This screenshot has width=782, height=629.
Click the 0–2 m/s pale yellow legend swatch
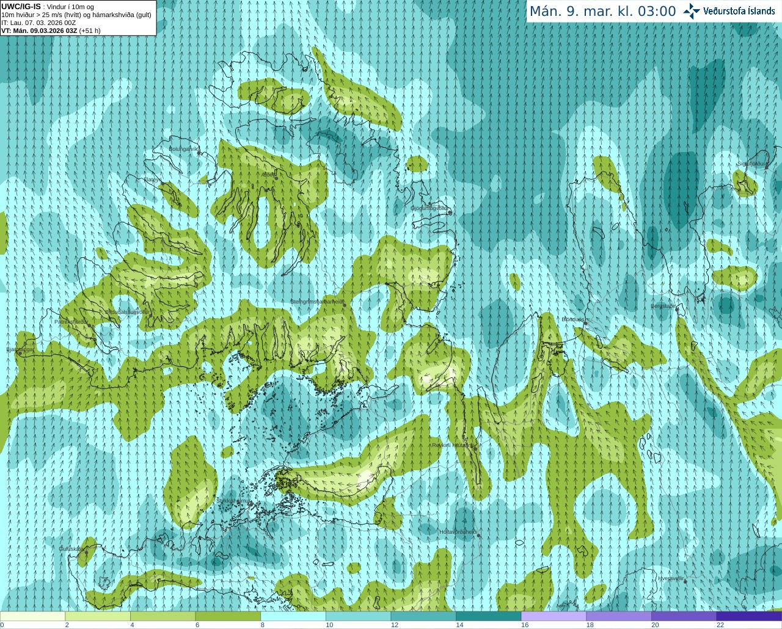(32, 616)
